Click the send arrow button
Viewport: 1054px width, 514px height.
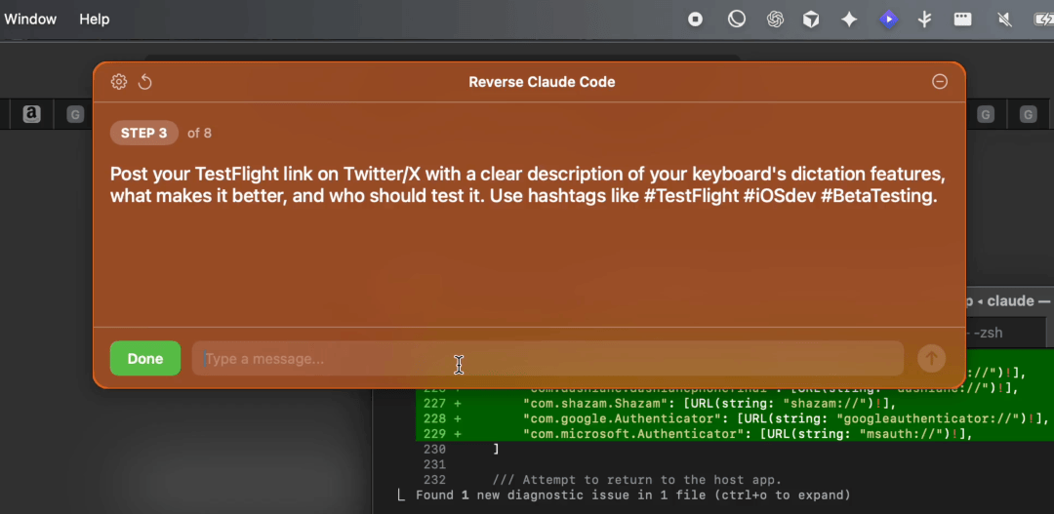931,359
